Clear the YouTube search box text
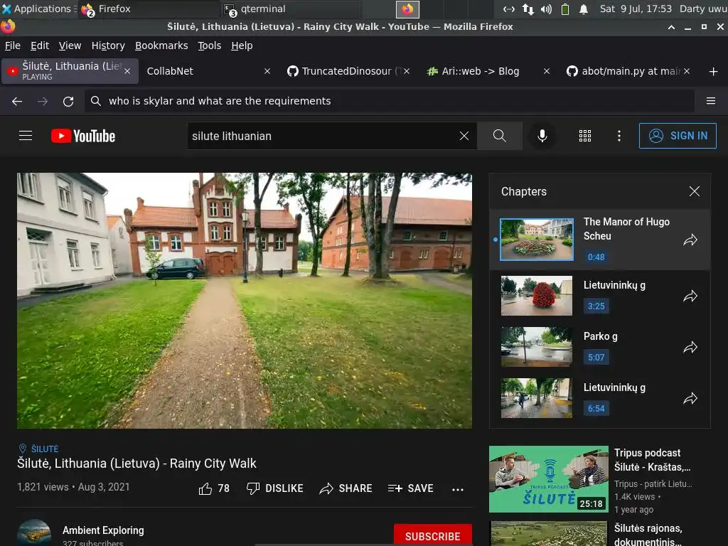Image resolution: width=728 pixels, height=546 pixels. [x=464, y=136]
